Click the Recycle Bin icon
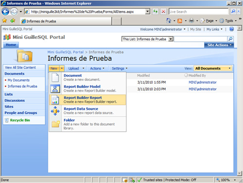243x183 pixels. pyautogui.click(x=7, y=120)
